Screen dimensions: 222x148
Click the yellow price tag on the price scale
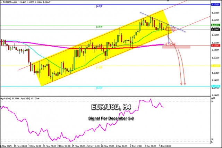(216, 66)
